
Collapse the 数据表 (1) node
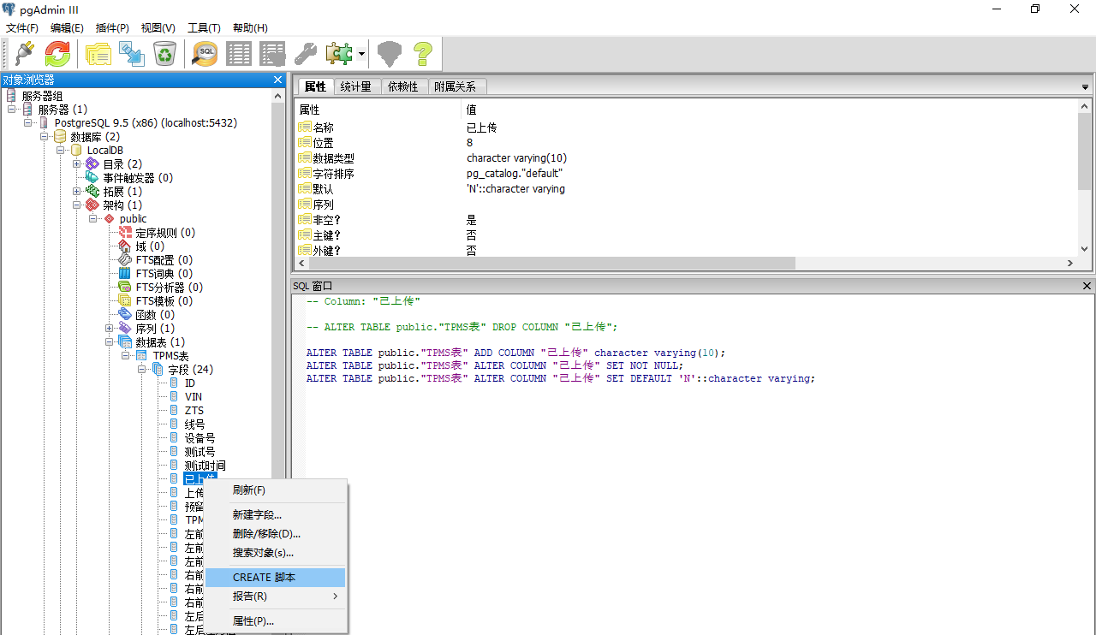(110, 342)
